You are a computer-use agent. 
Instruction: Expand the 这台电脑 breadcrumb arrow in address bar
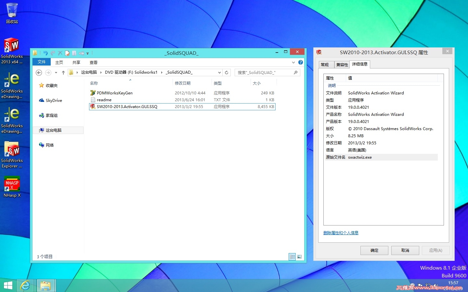(101, 72)
